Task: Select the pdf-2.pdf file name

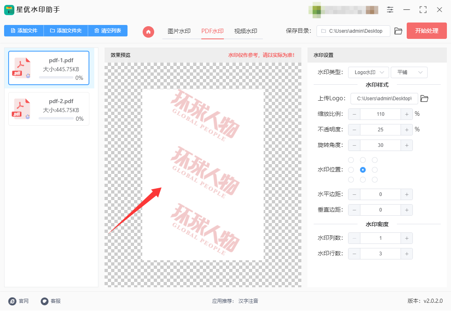Action: click(61, 101)
